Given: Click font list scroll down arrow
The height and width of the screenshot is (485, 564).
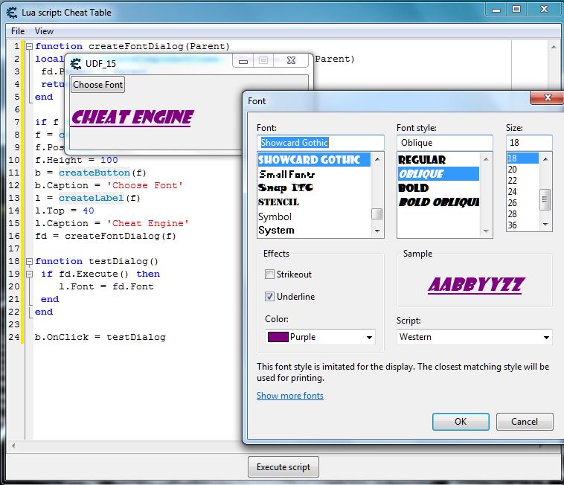Looking at the screenshot, I should point(377,231).
